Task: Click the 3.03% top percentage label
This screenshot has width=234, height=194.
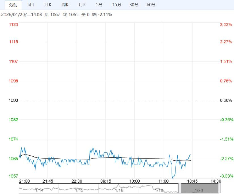Action: 225,25
